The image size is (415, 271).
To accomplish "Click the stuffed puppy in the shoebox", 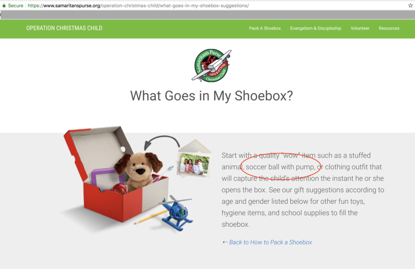I will [x=139, y=171].
